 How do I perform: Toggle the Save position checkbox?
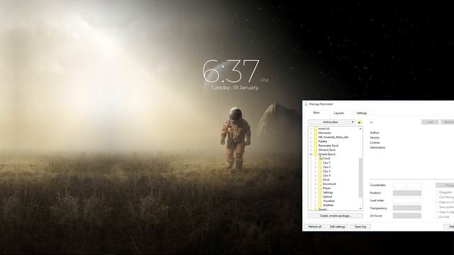[437, 207]
